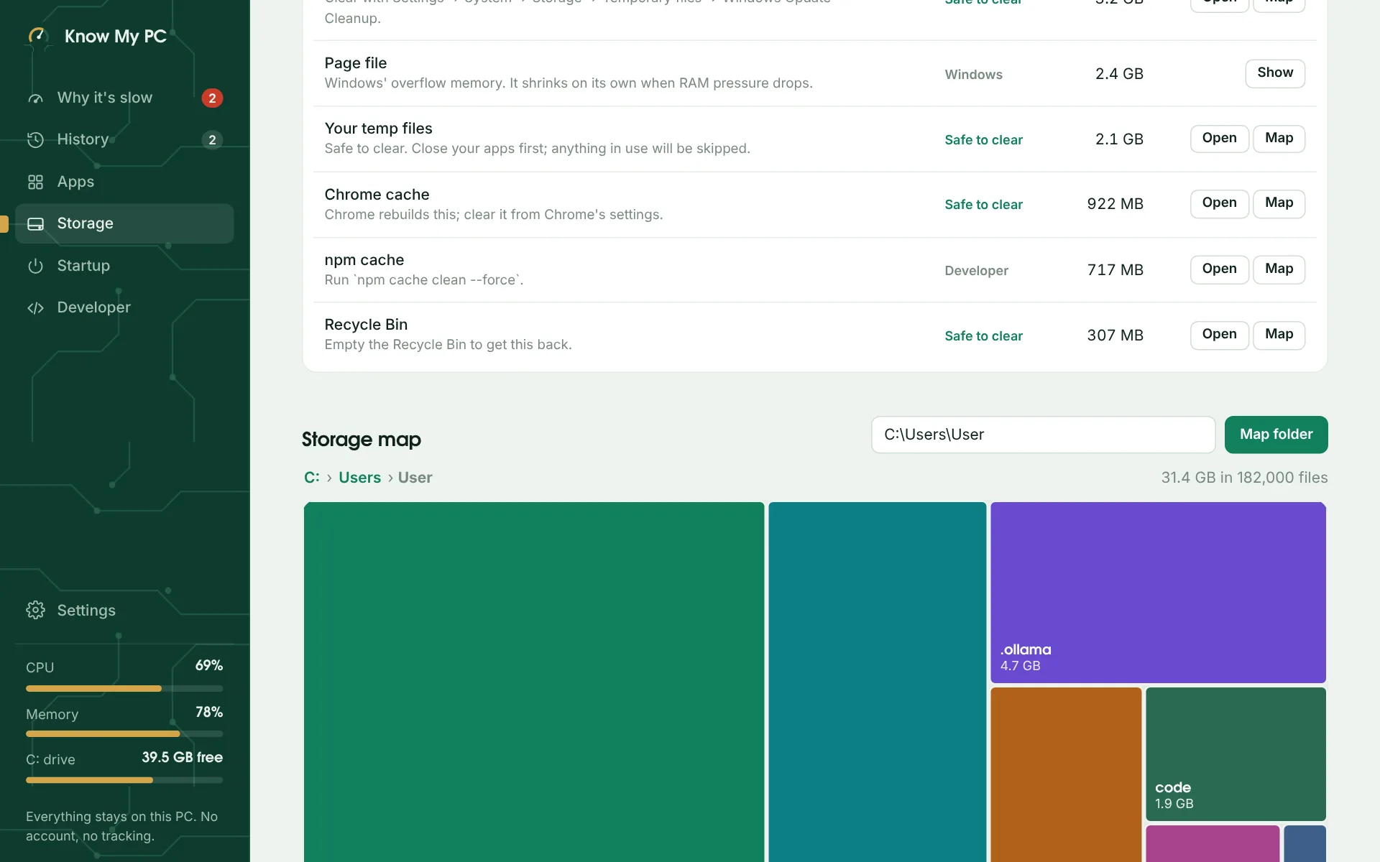Click the 2 badge next to History
This screenshot has width=1380, height=862.
pos(212,140)
